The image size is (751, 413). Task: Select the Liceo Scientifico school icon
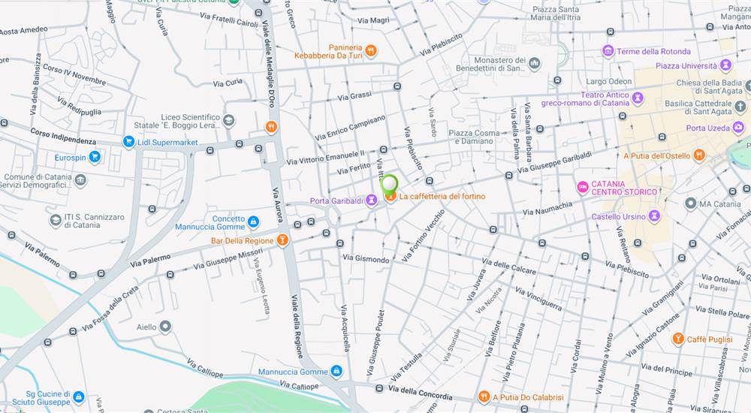pyautogui.click(x=228, y=120)
